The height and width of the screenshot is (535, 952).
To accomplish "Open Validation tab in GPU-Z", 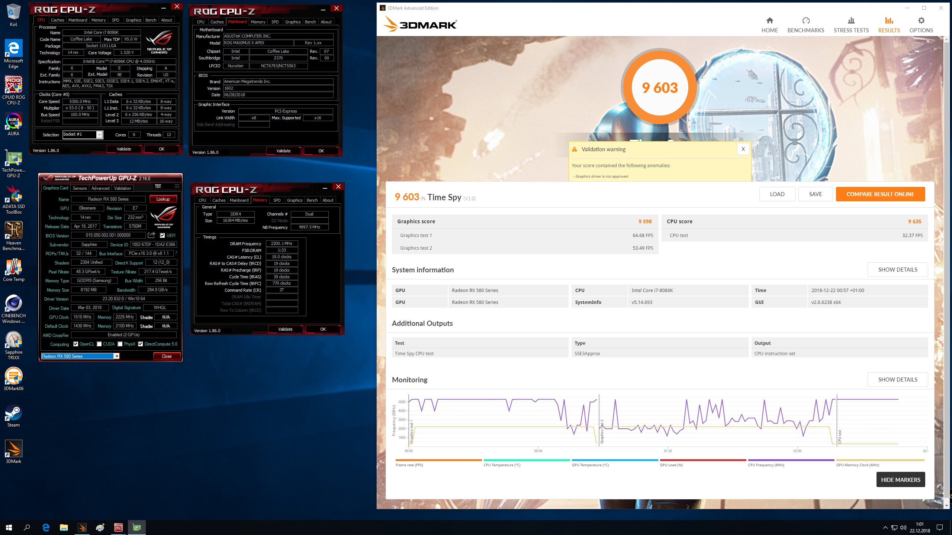I will click(122, 188).
